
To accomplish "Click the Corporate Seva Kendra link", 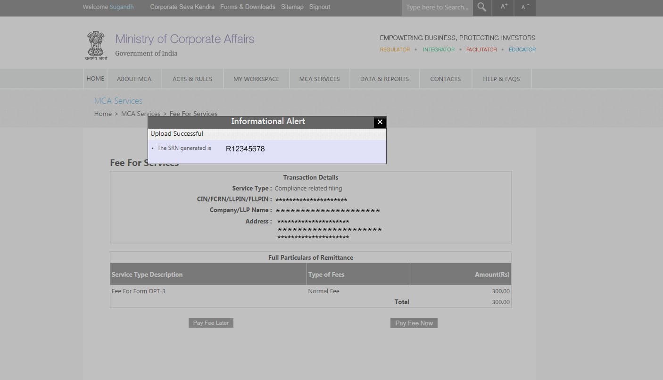I will click(x=182, y=7).
